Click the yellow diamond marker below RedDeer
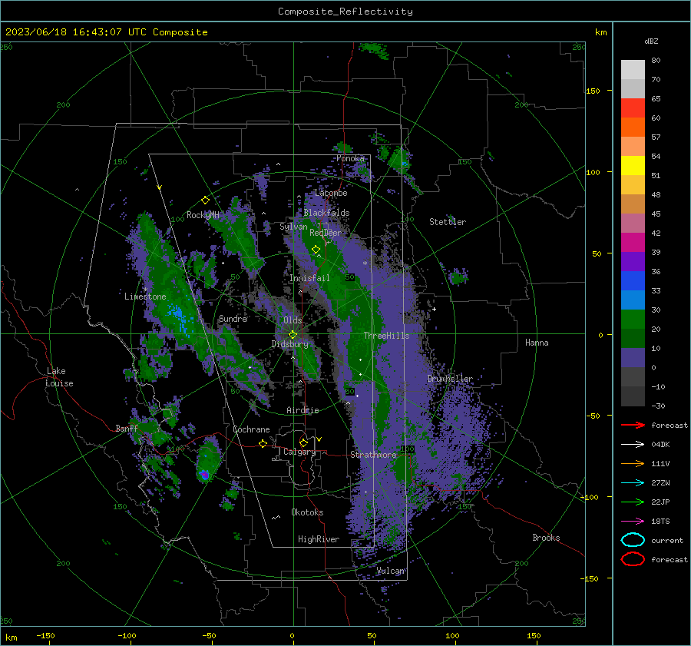Viewport: 691px width, 646px height. 316,250
